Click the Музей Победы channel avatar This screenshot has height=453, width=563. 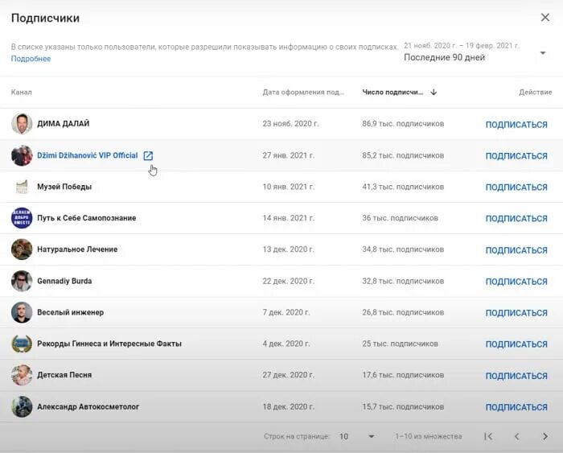(x=22, y=187)
